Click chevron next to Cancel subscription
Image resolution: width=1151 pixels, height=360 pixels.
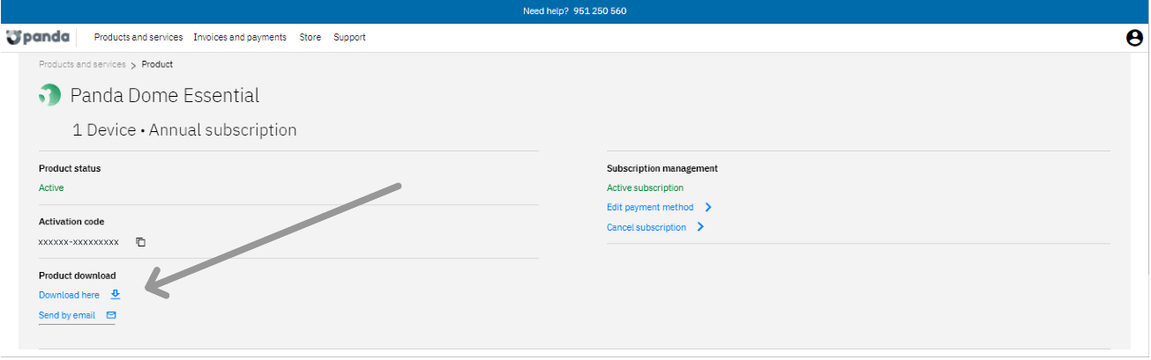[700, 227]
